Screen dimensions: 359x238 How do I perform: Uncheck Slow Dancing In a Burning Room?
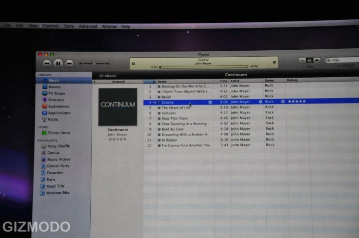click(x=159, y=124)
